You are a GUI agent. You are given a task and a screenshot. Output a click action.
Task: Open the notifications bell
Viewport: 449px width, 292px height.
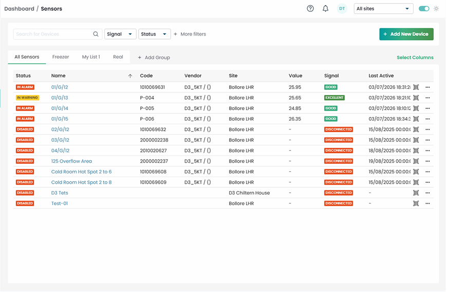point(325,9)
